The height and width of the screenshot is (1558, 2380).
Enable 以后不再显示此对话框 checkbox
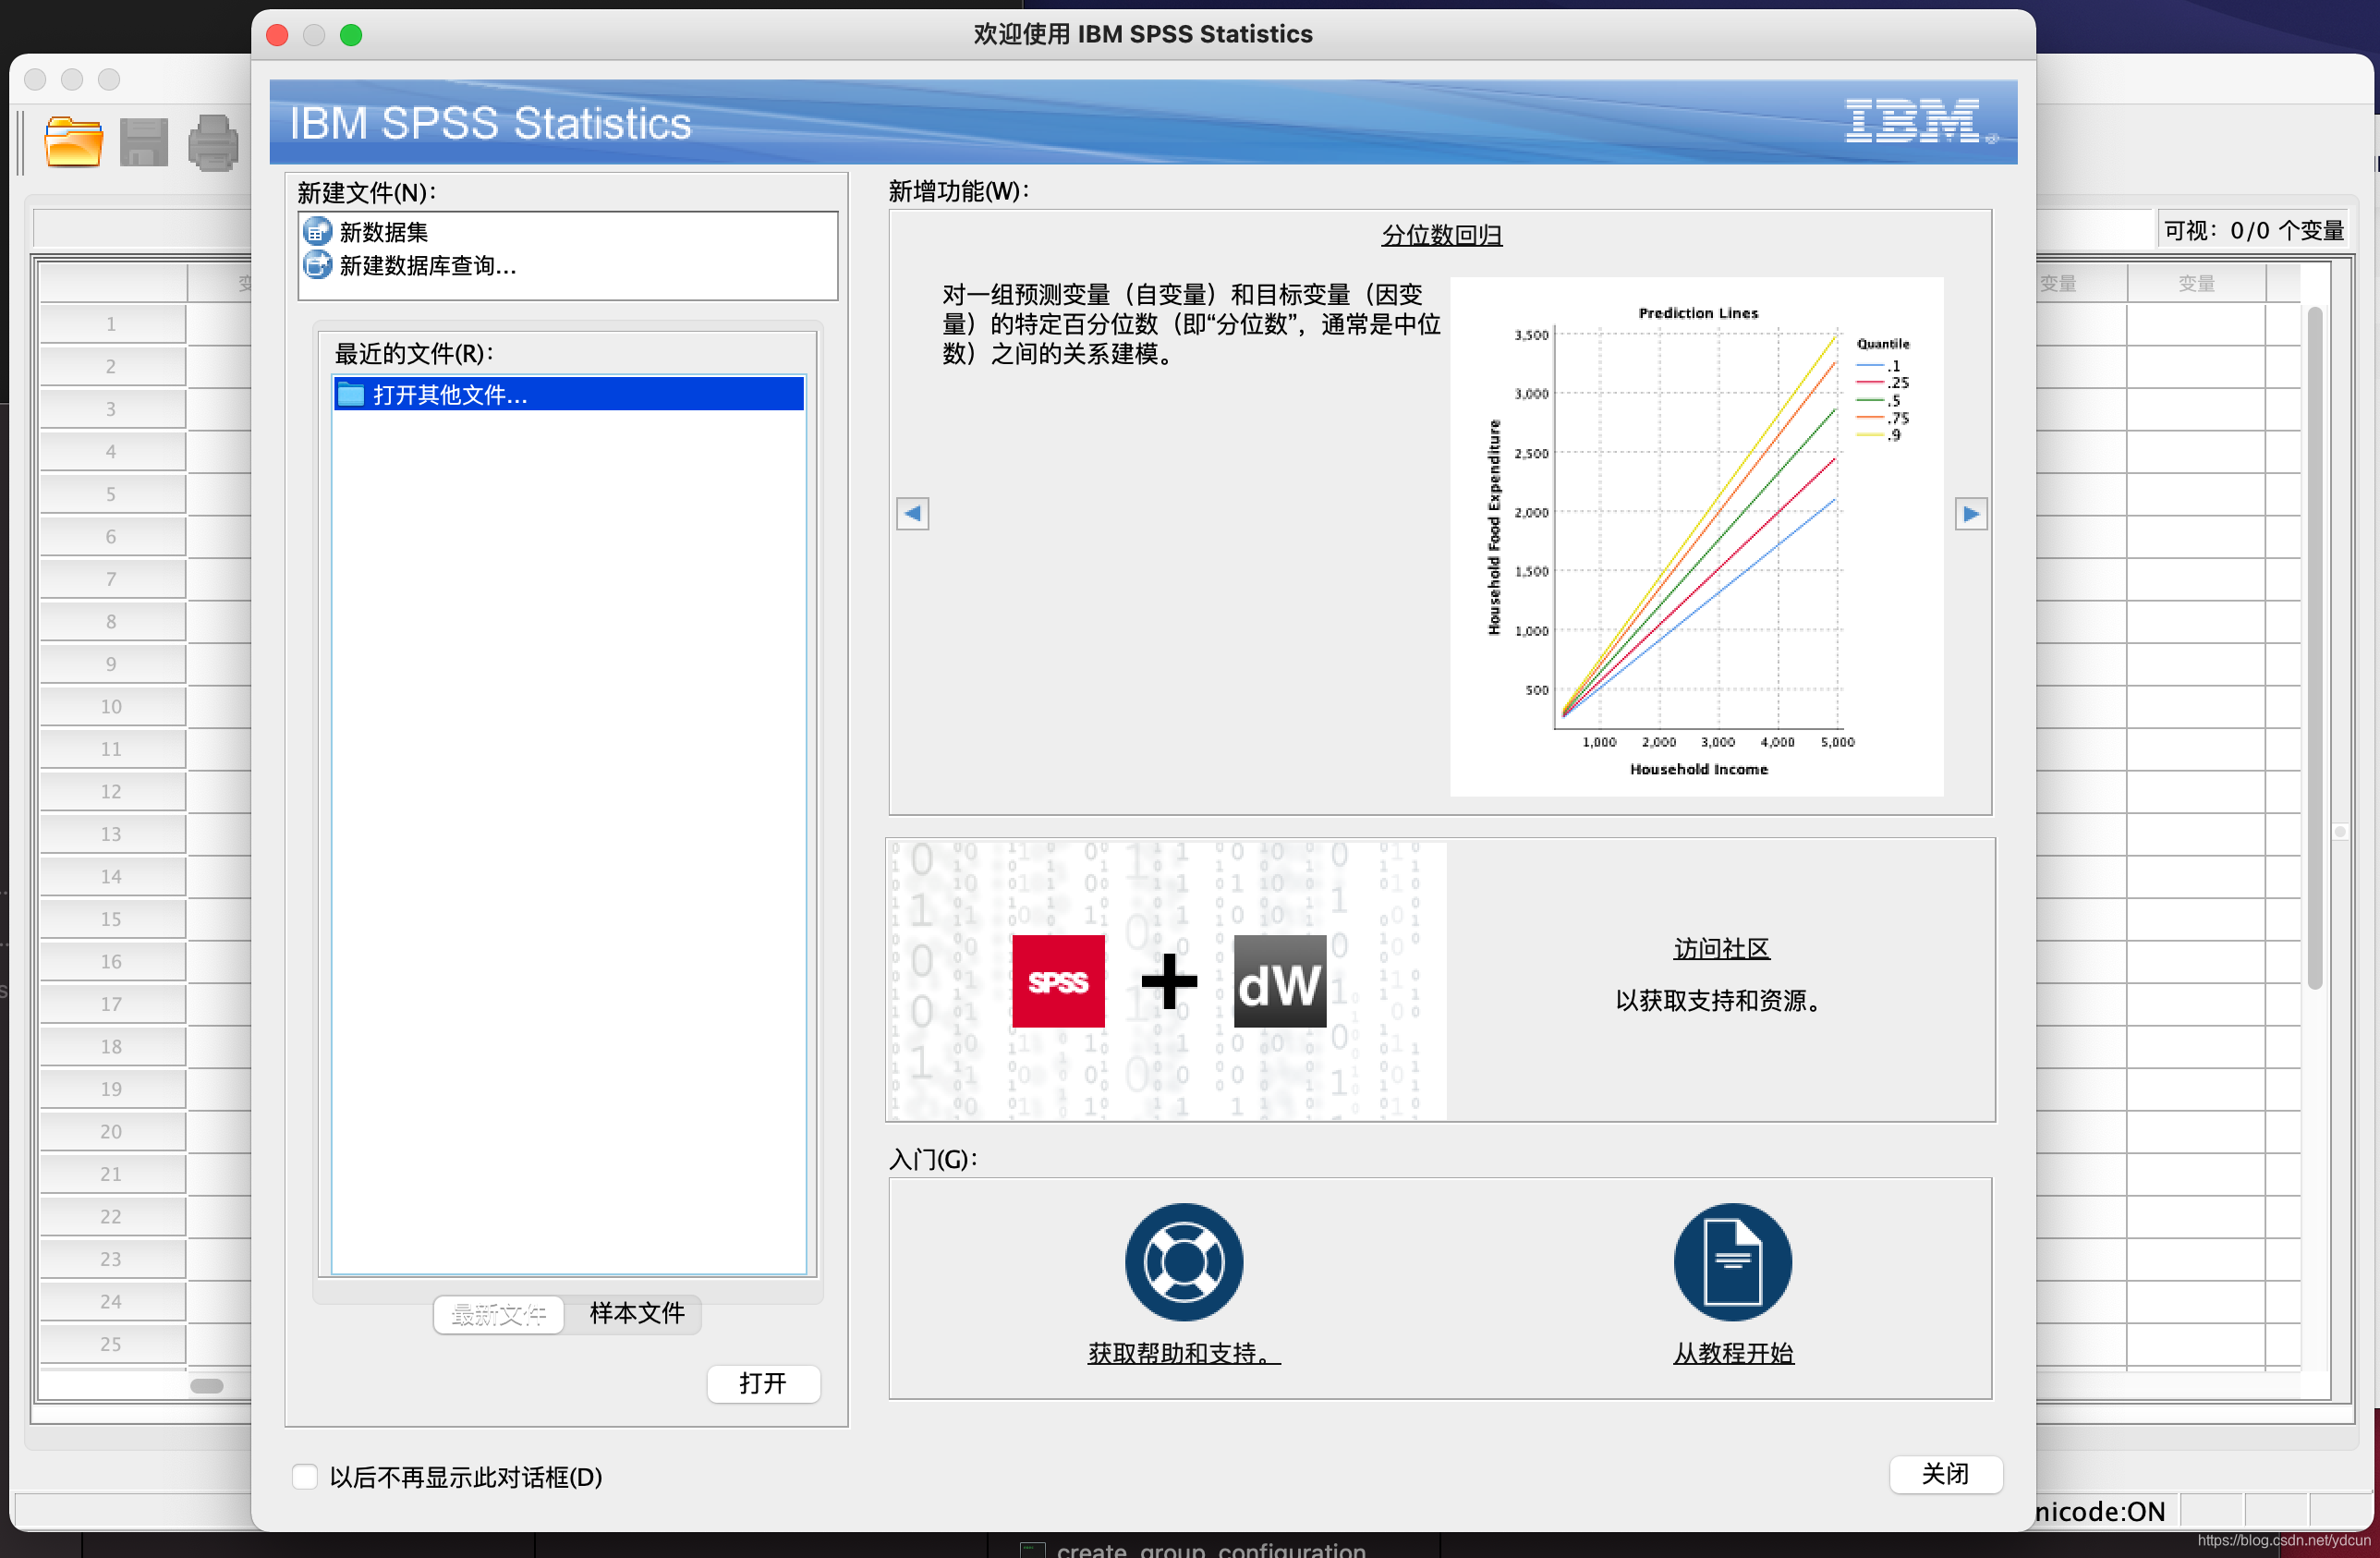point(305,1476)
